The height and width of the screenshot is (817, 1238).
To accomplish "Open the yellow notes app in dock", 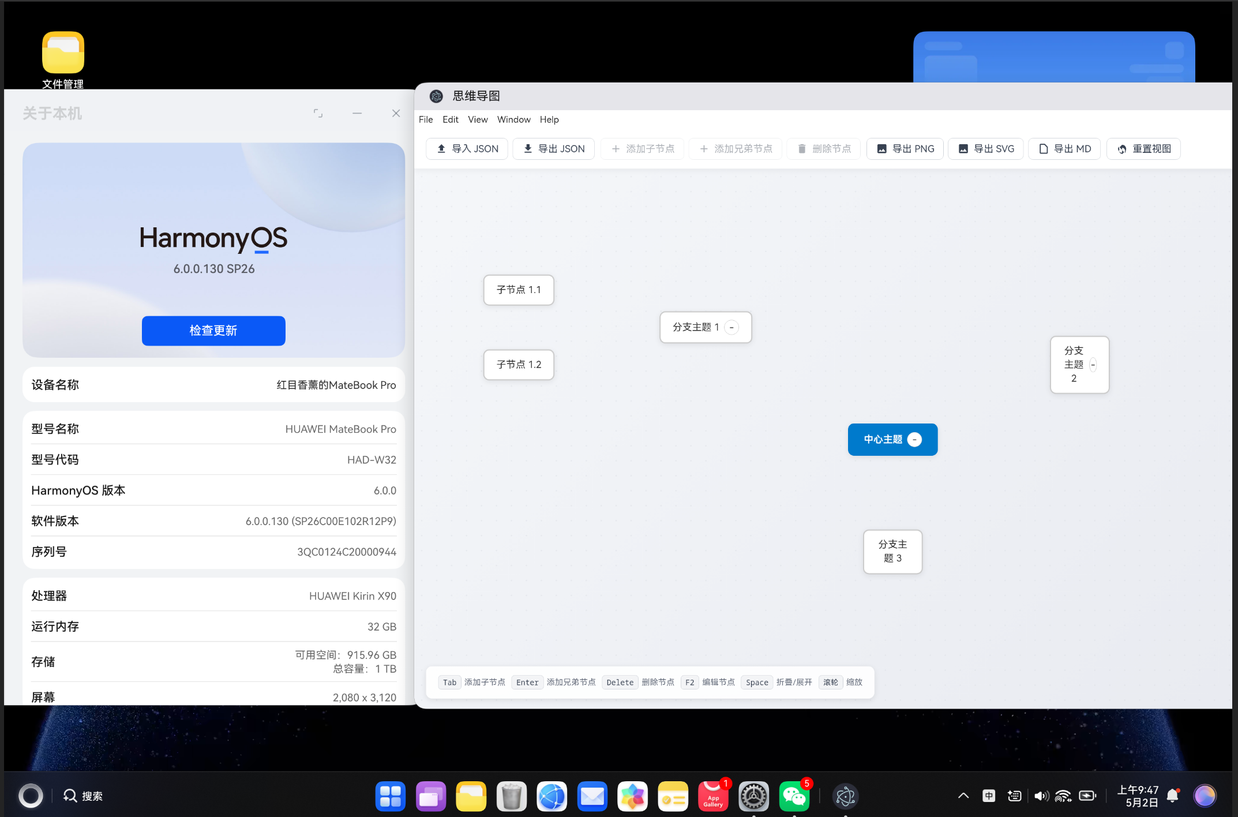I will (673, 797).
